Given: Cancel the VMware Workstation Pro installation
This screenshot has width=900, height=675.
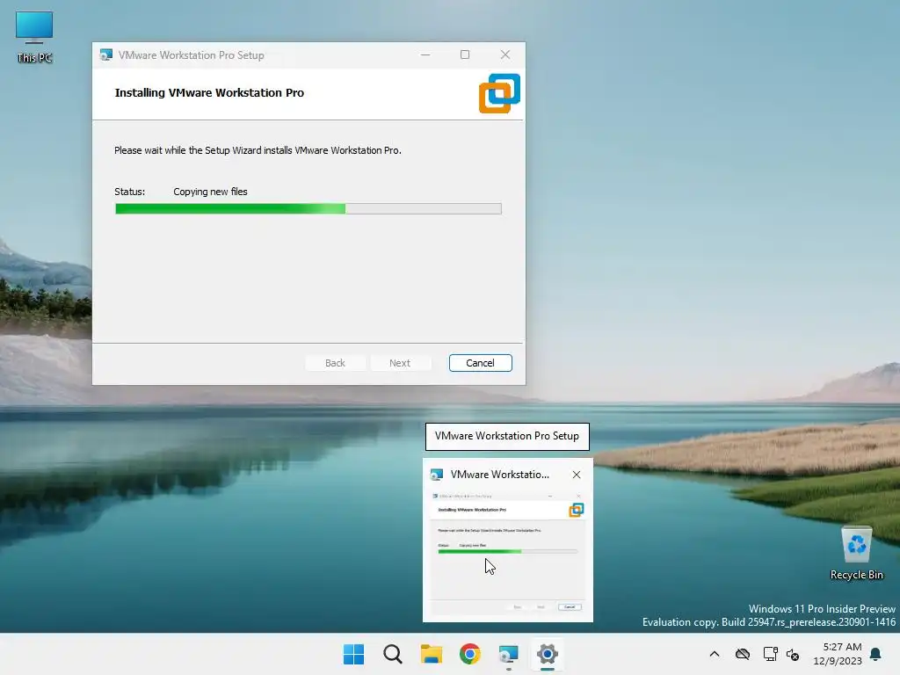Looking at the screenshot, I should [x=480, y=363].
